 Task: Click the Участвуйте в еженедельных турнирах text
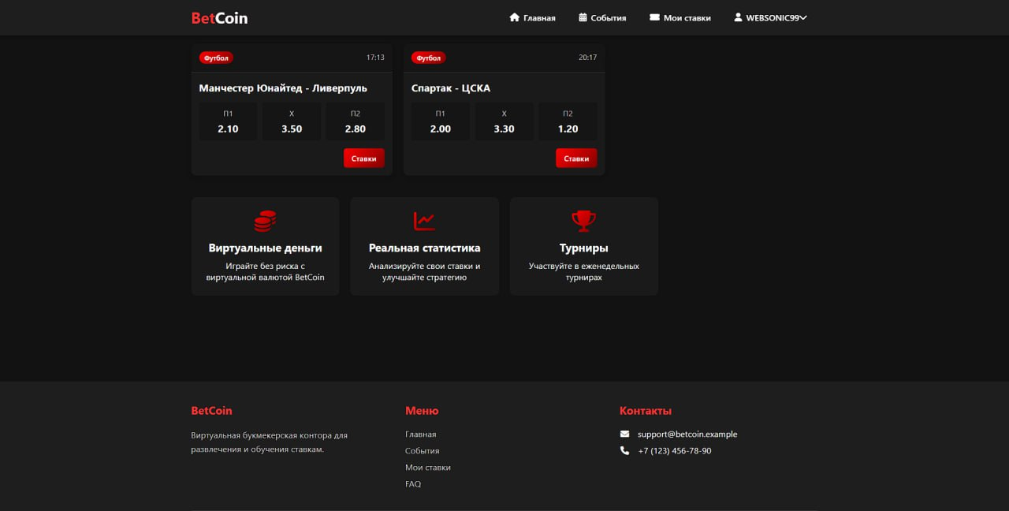(584, 272)
